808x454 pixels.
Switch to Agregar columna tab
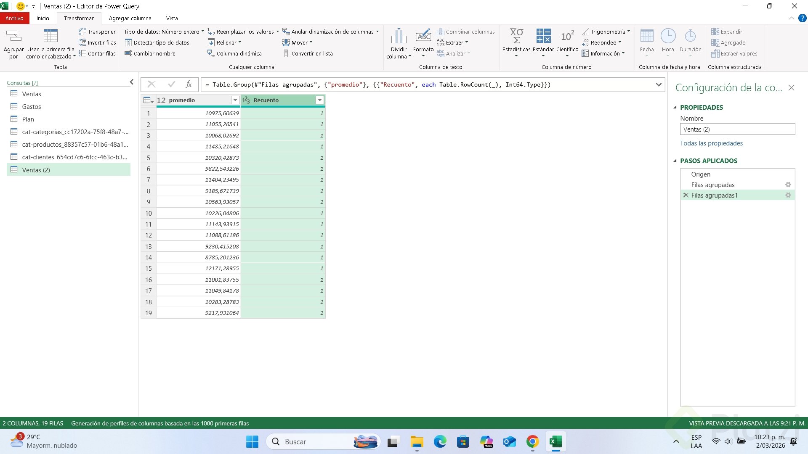pyautogui.click(x=130, y=18)
